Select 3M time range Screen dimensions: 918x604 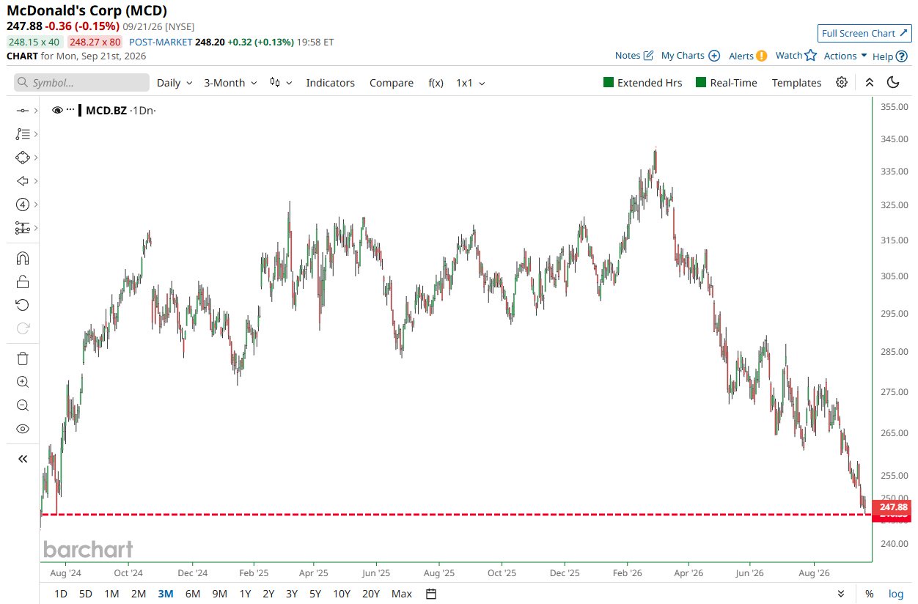click(x=166, y=594)
